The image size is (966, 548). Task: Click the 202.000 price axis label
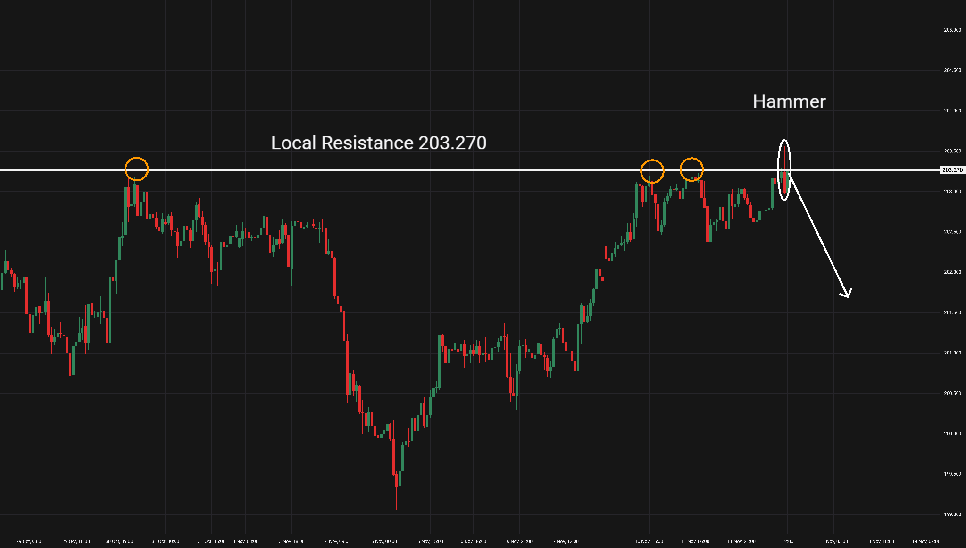point(952,272)
